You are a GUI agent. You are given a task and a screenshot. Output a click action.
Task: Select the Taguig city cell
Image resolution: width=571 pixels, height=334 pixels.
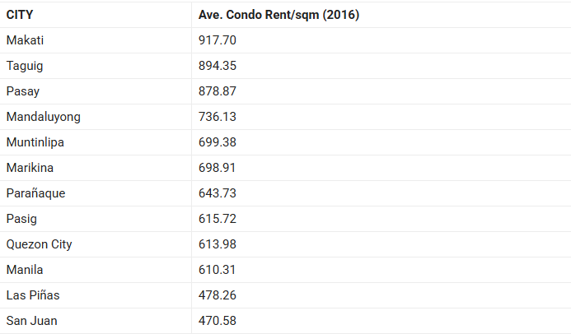[24, 66]
